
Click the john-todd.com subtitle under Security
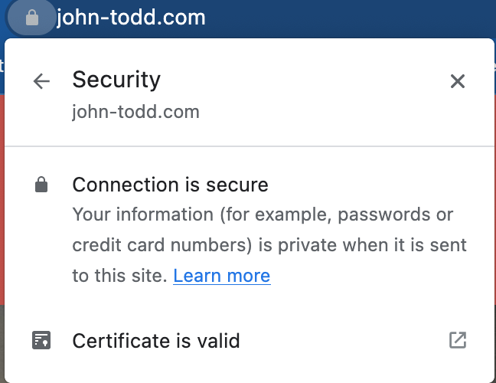pyautogui.click(x=135, y=112)
